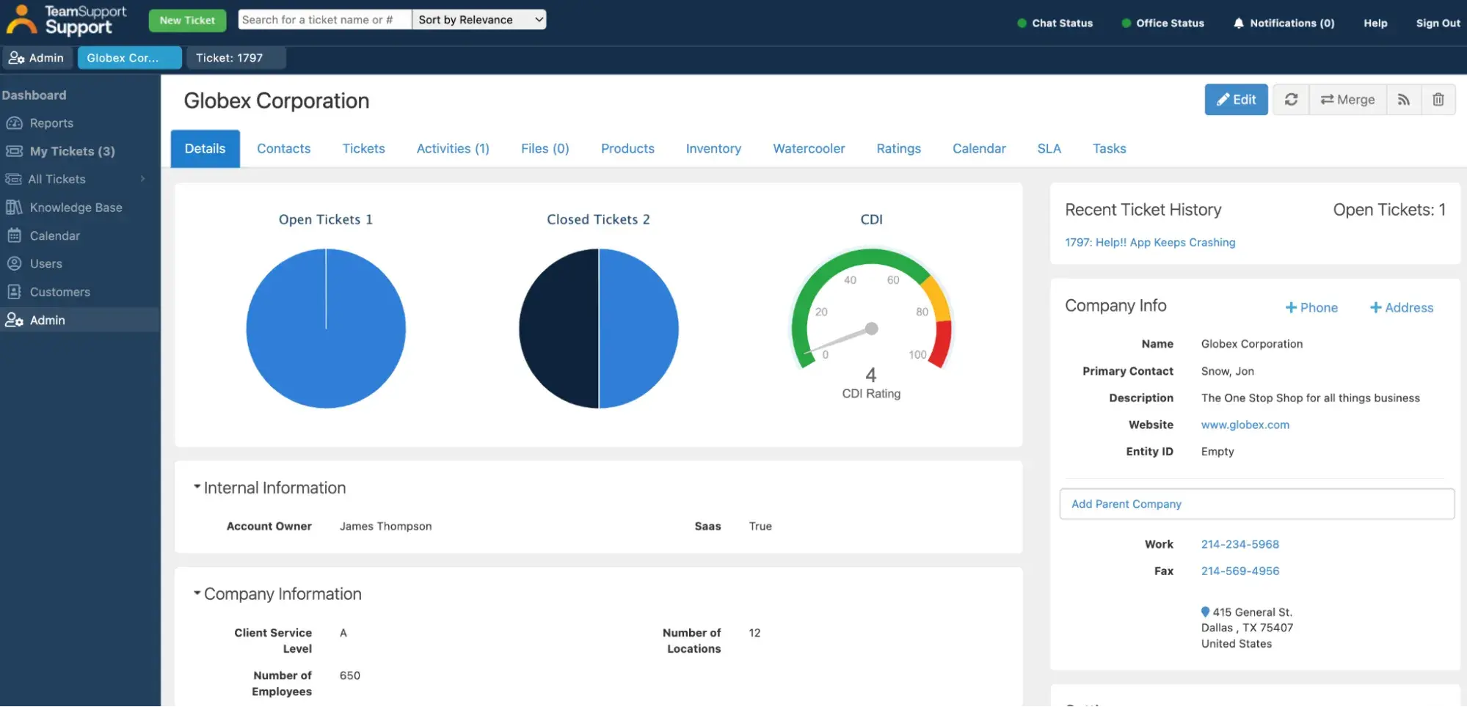
Task: Click the Account Owner value James Thompson
Action: point(385,527)
